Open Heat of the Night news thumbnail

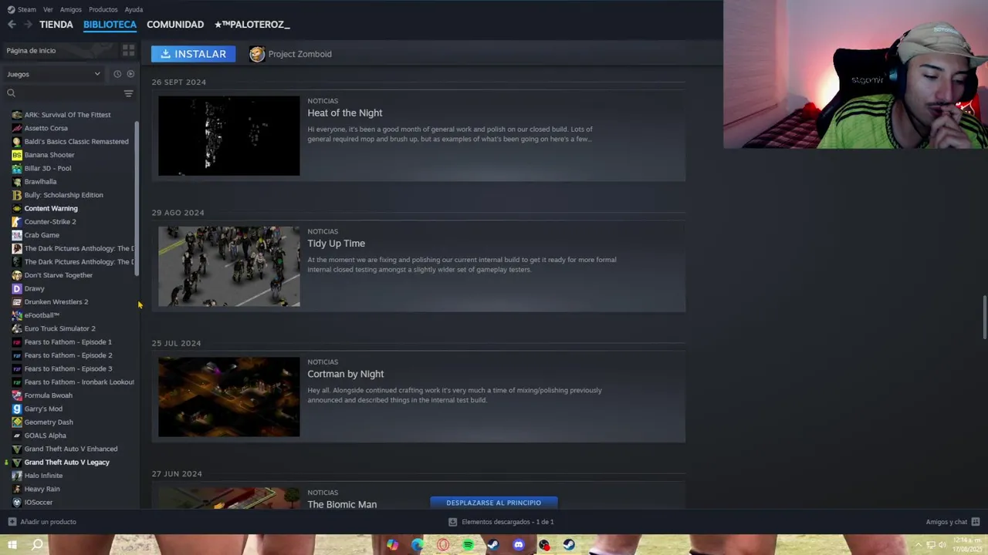(x=229, y=136)
